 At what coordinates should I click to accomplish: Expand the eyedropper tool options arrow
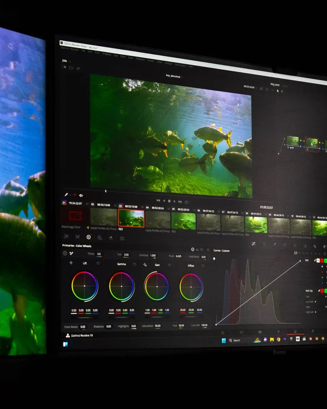point(70,195)
